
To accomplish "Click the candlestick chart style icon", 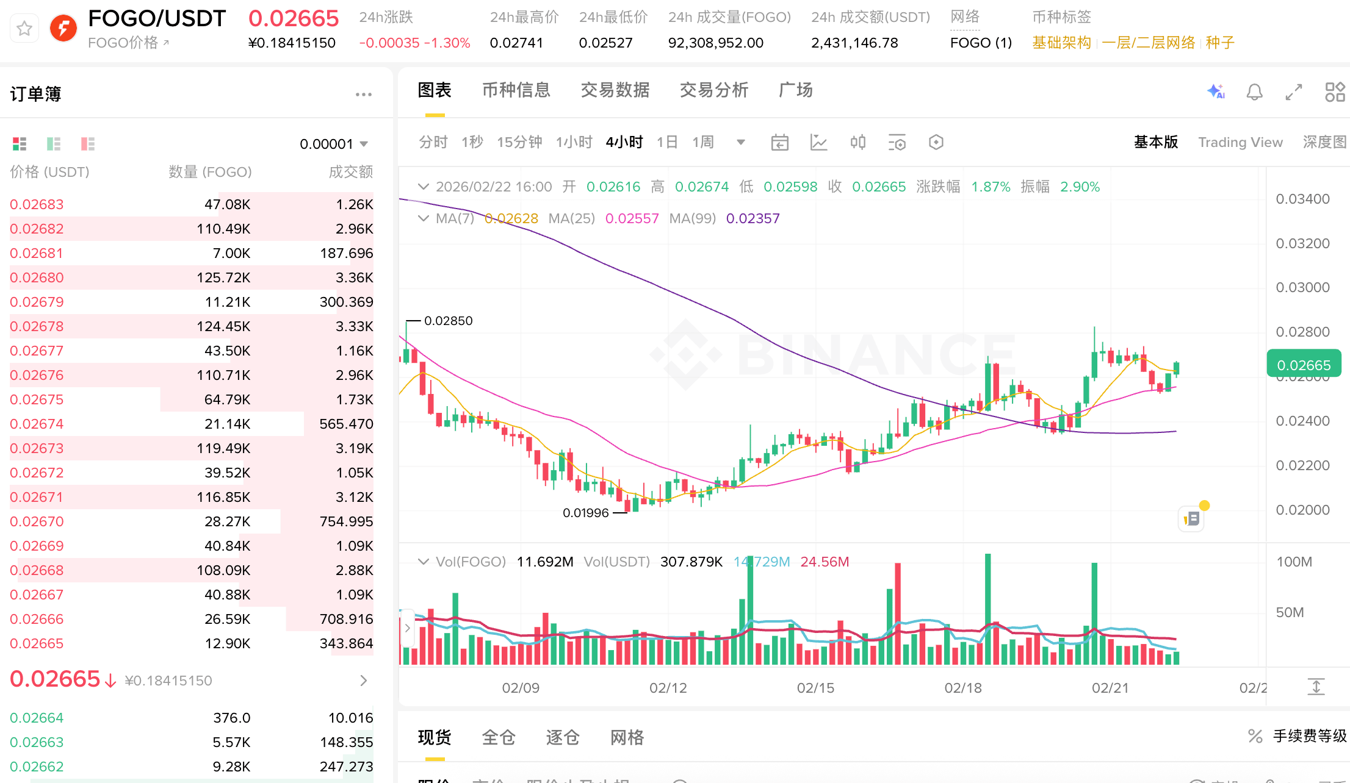I will (857, 143).
